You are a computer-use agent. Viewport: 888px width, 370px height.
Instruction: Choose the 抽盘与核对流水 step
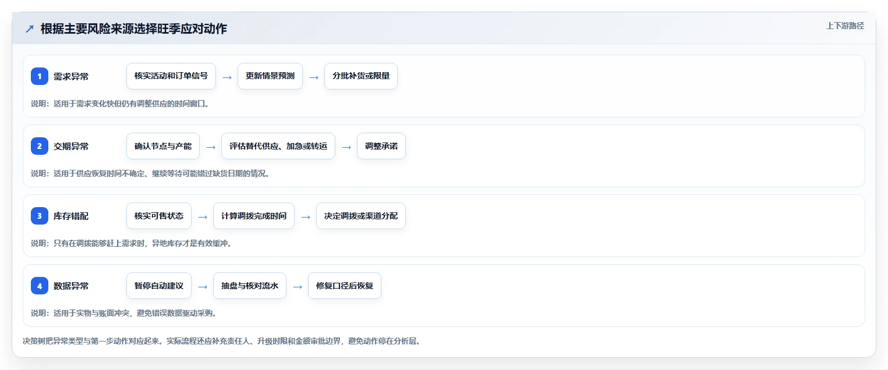[250, 286]
